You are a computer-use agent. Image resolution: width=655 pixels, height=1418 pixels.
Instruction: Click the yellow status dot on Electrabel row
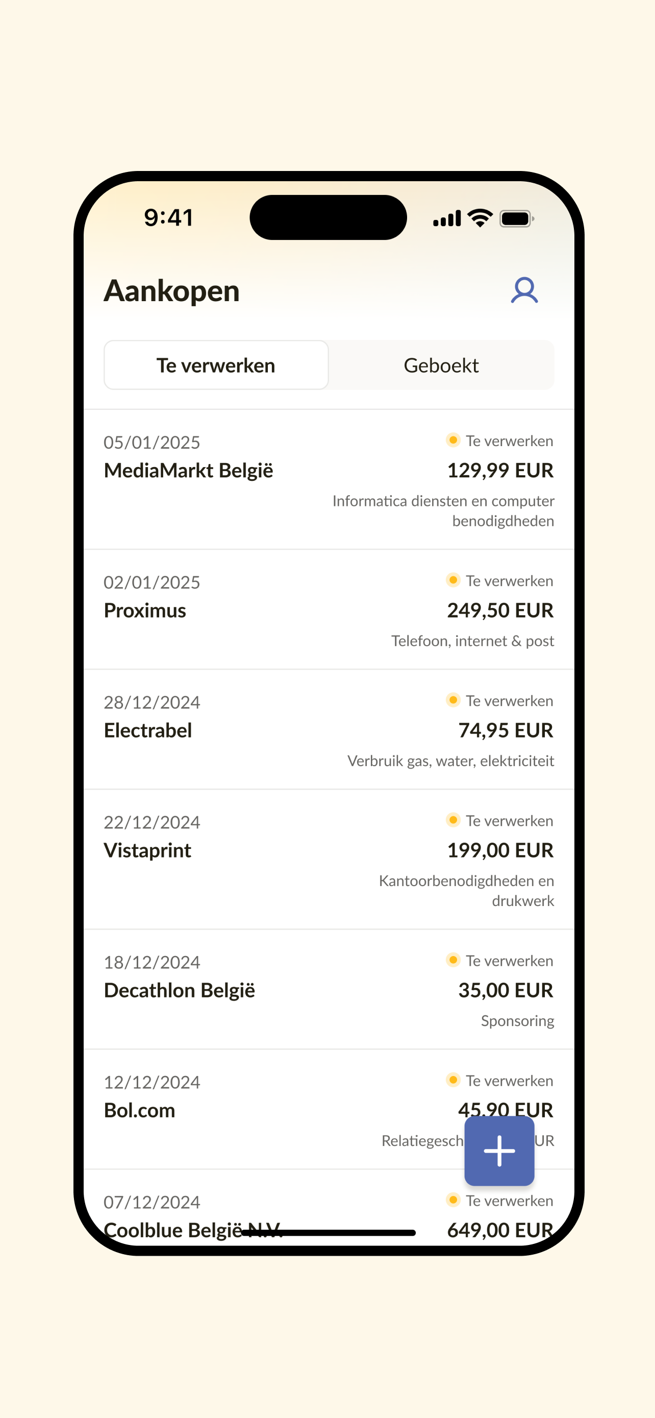(x=453, y=700)
